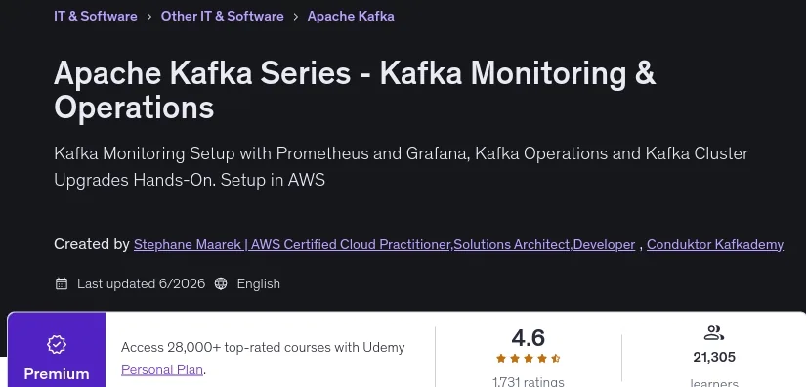Click the chevron after IT & Software
Viewport: 806px width, 387px height.
click(x=149, y=17)
